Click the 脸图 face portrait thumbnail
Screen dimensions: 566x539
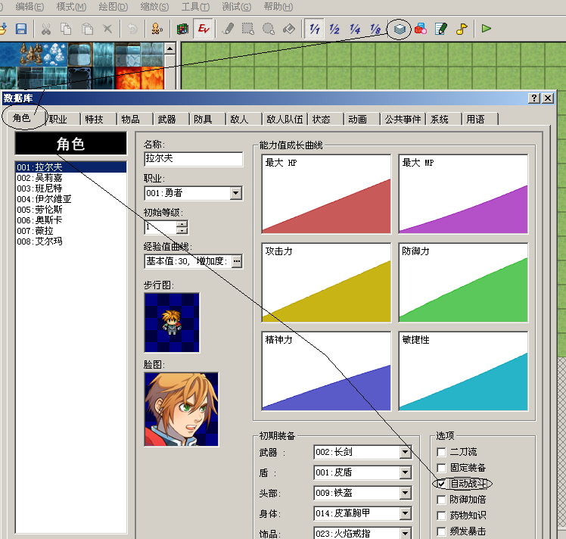point(181,410)
